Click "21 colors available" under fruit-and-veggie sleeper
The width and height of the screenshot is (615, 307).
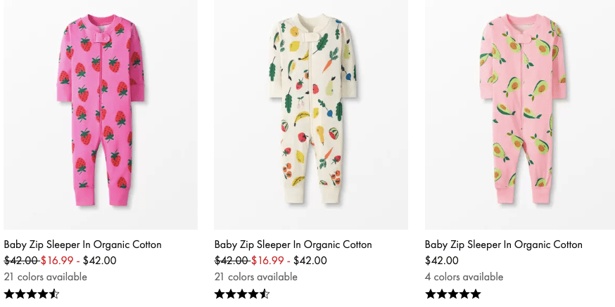pos(256,277)
